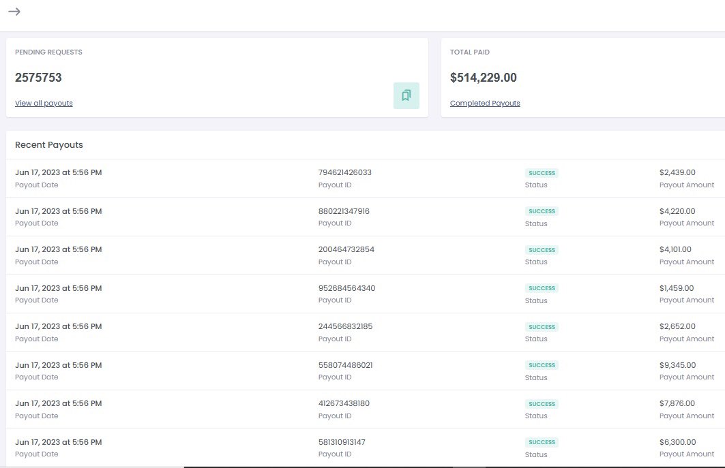The height and width of the screenshot is (468, 725).
Task: Select payout ID 244566832185
Action: [x=345, y=326]
